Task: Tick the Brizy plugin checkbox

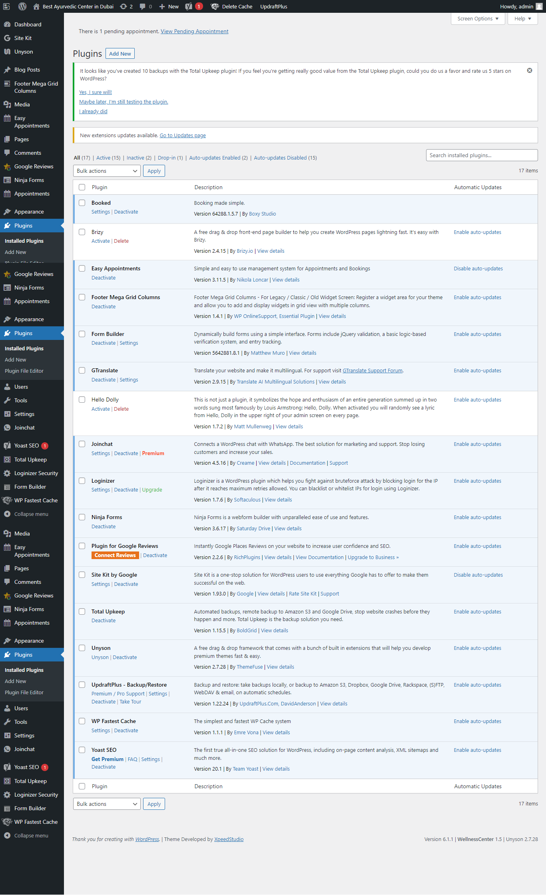Action: (82, 232)
